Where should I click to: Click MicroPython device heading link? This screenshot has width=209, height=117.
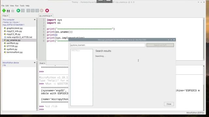[x=11, y=63]
